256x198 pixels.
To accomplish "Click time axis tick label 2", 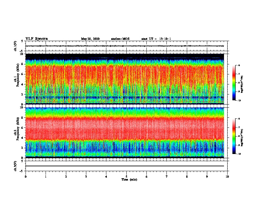I will [66, 176].
